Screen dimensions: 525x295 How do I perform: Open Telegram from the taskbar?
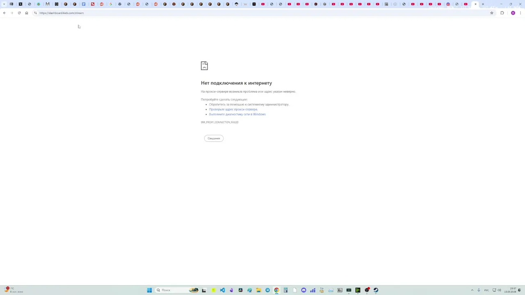pos(267,290)
